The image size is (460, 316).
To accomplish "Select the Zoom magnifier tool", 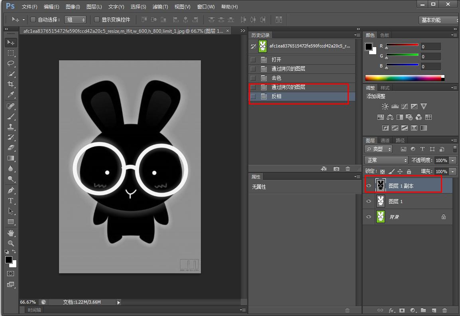I will [11, 243].
